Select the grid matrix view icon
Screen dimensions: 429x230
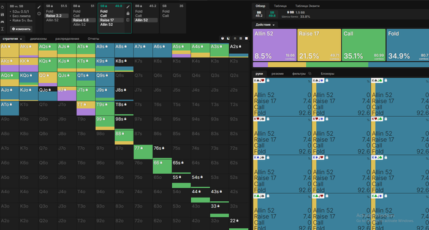tap(240, 39)
